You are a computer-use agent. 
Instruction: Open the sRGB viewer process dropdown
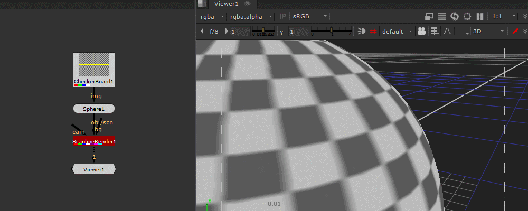310,16
